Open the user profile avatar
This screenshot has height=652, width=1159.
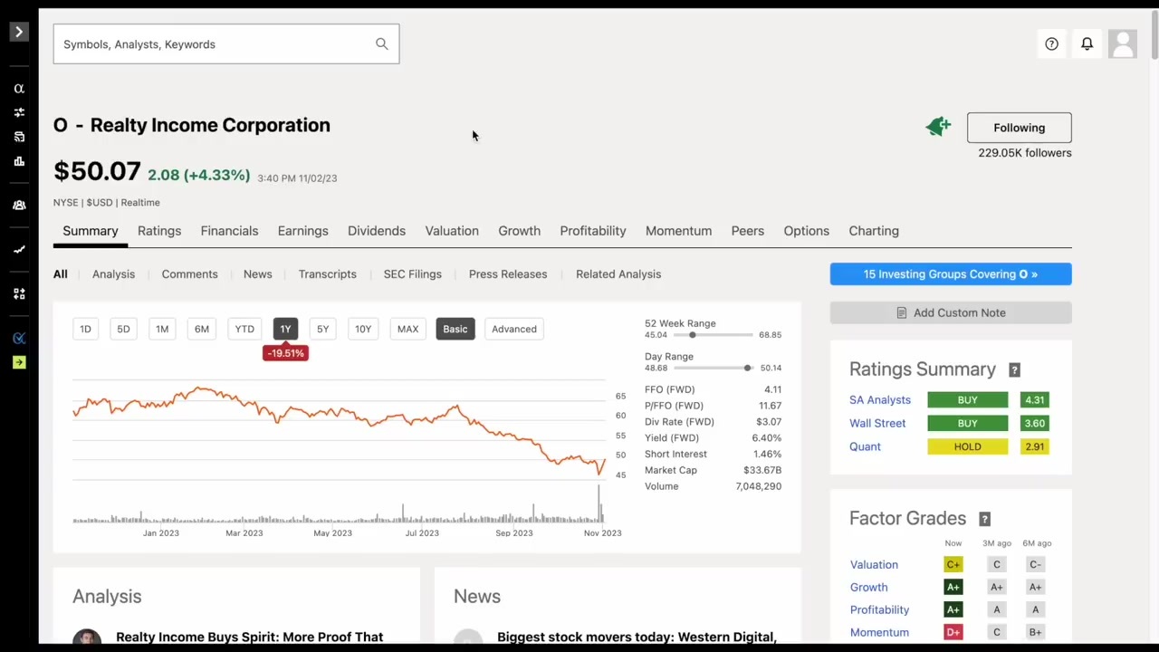click(x=1123, y=43)
